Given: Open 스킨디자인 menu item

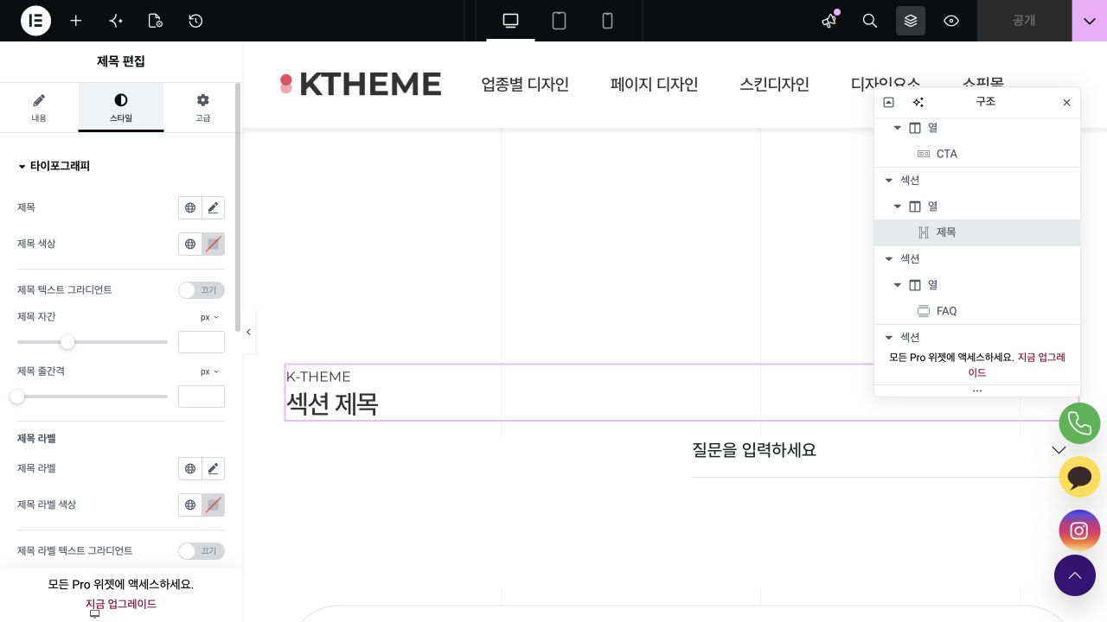Looking at the screenshot, I should point(774,84).
